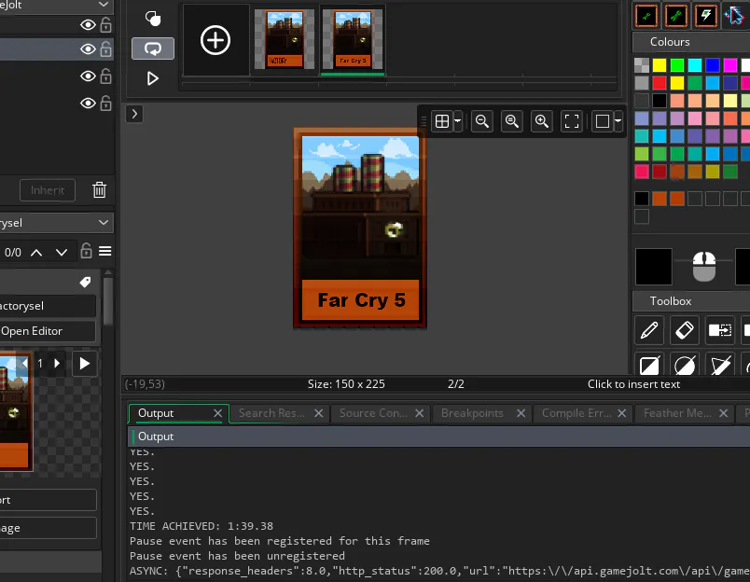Viewport: 750px width, 582px height.
Task: Toggle visibility of the topmost layer
Action: coord(88,25)
